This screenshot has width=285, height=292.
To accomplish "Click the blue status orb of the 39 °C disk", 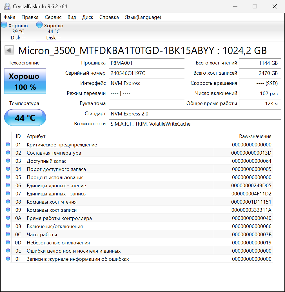I will pyautogui.click(x=4, y=25).
